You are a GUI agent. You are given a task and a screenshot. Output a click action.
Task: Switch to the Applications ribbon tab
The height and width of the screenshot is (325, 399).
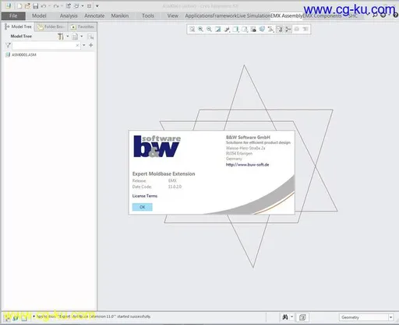[x=199, y=16]
